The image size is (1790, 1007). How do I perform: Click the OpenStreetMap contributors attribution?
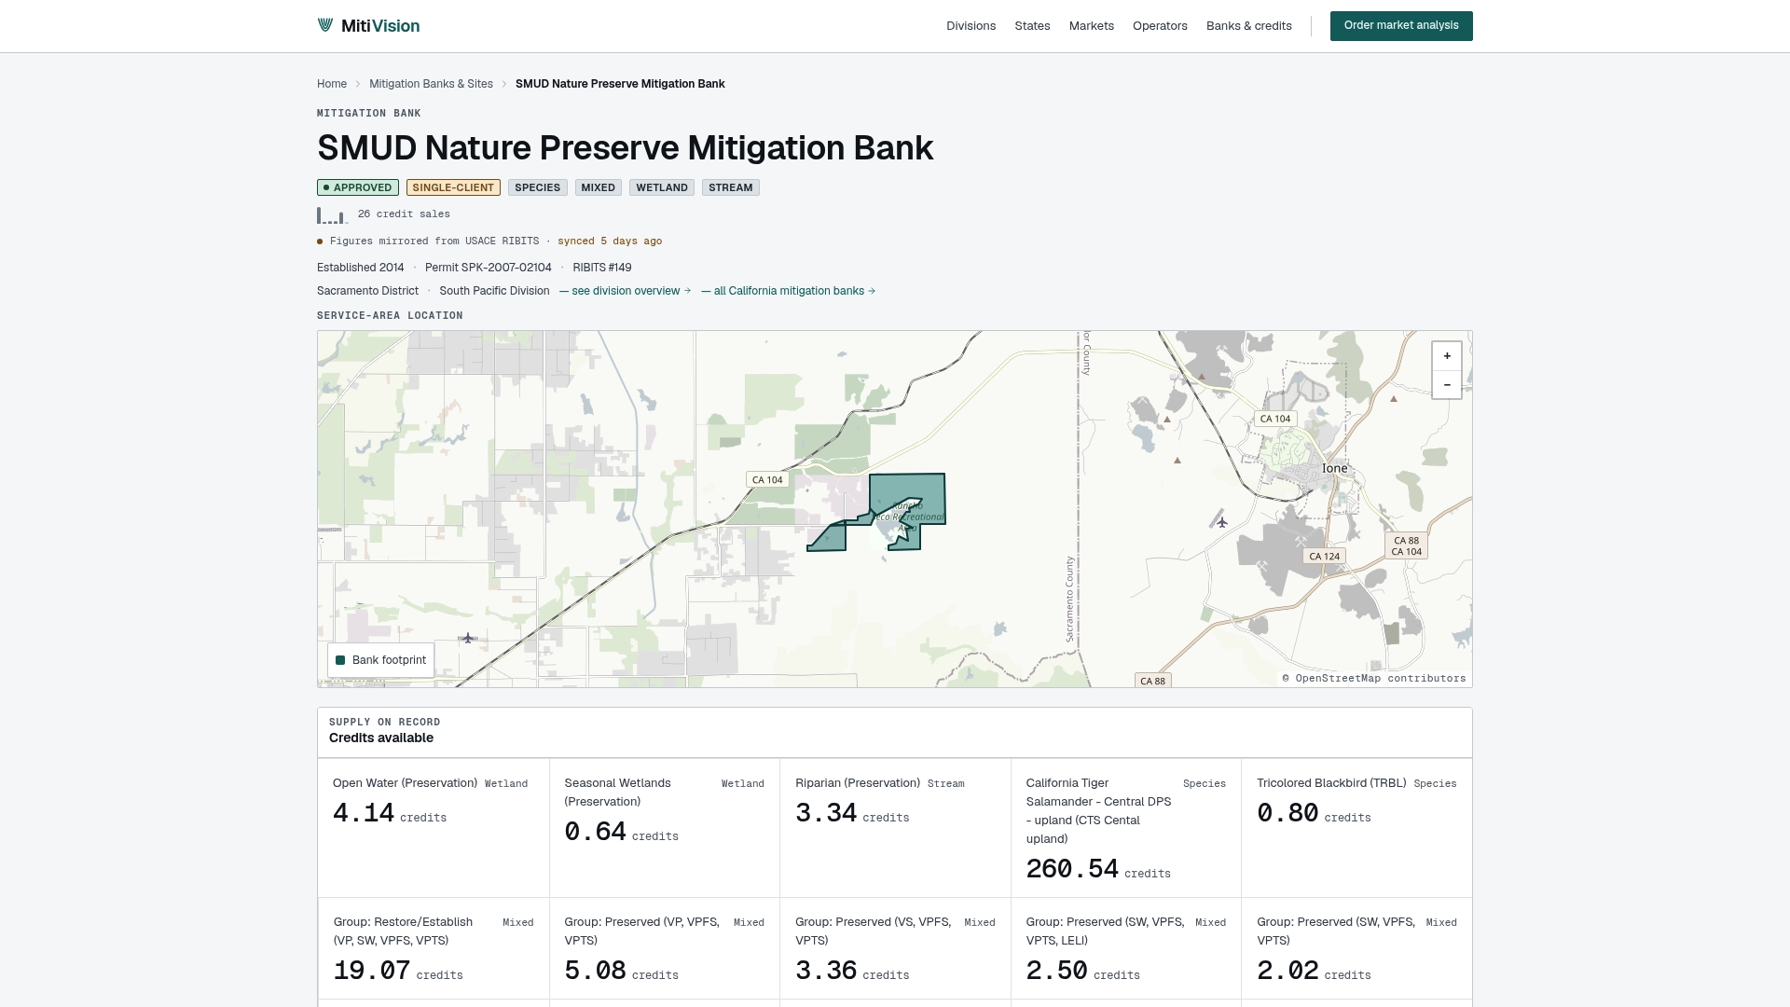(1374, 679)
